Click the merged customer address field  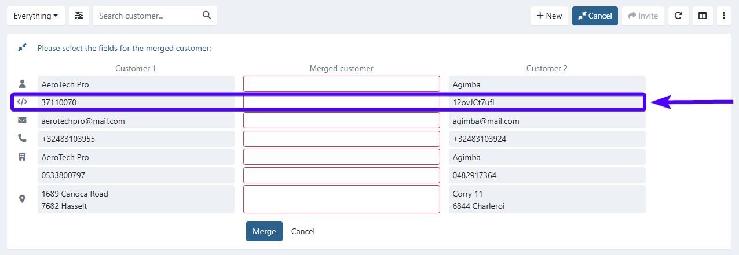point(341,199)
